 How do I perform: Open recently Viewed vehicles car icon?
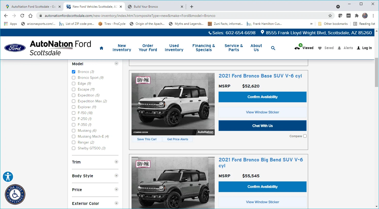(x=297, y=48)
